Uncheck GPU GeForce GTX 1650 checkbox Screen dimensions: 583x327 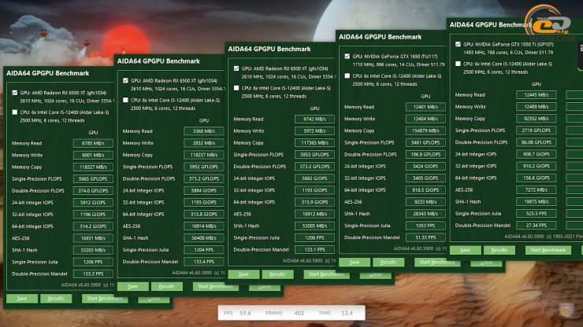[347, 57]
